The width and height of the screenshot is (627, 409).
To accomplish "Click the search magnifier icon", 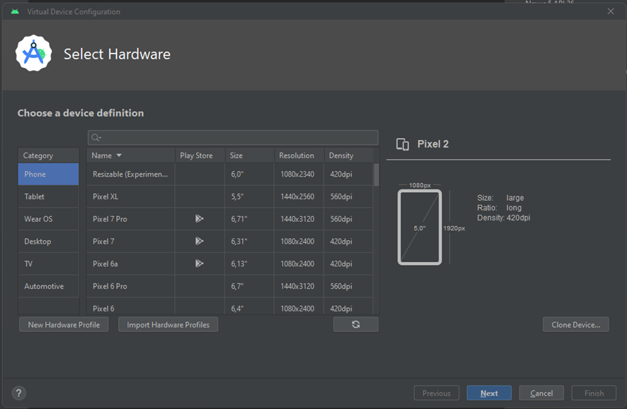I will point(96,138).
